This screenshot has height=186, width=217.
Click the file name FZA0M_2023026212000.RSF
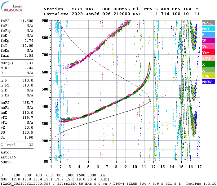tap(26, 184)
